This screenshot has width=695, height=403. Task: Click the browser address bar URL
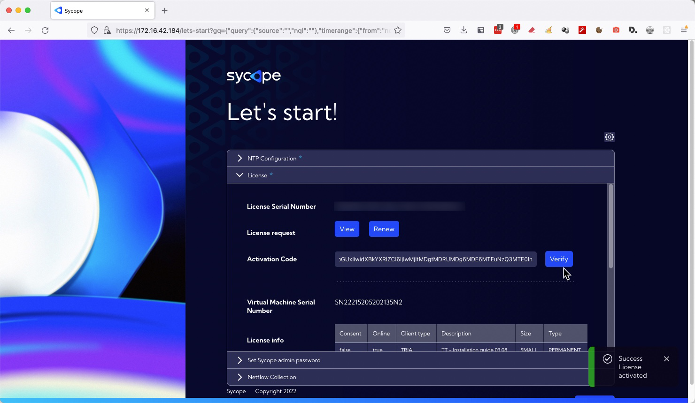point(253,30)
